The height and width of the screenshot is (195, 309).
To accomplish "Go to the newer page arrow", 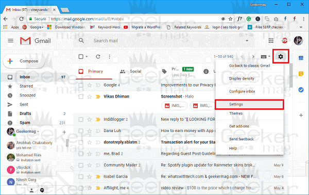I will [242, 57].
